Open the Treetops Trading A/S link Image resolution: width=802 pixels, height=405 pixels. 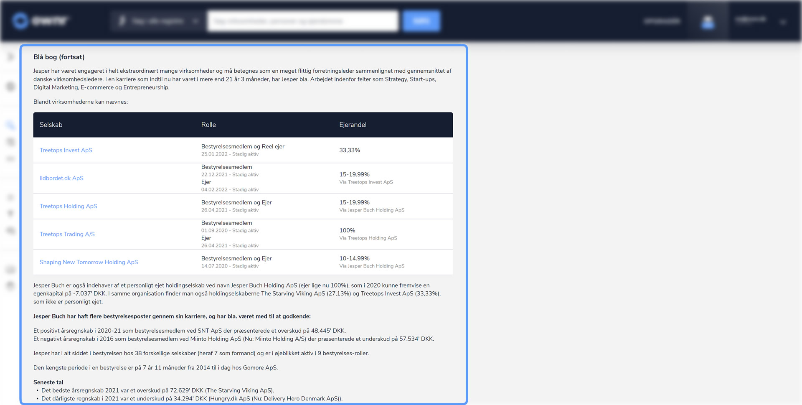(67, 234)
